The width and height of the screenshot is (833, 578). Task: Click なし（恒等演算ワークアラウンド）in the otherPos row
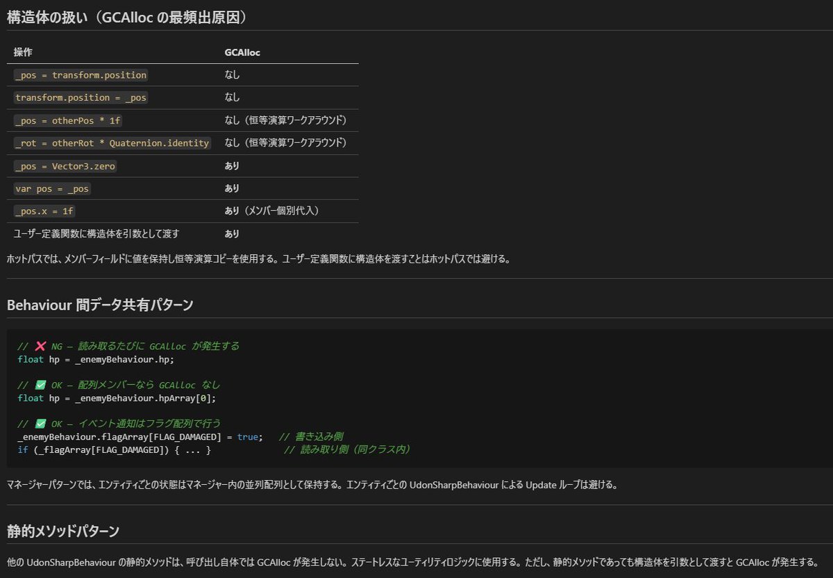[285, 120]
